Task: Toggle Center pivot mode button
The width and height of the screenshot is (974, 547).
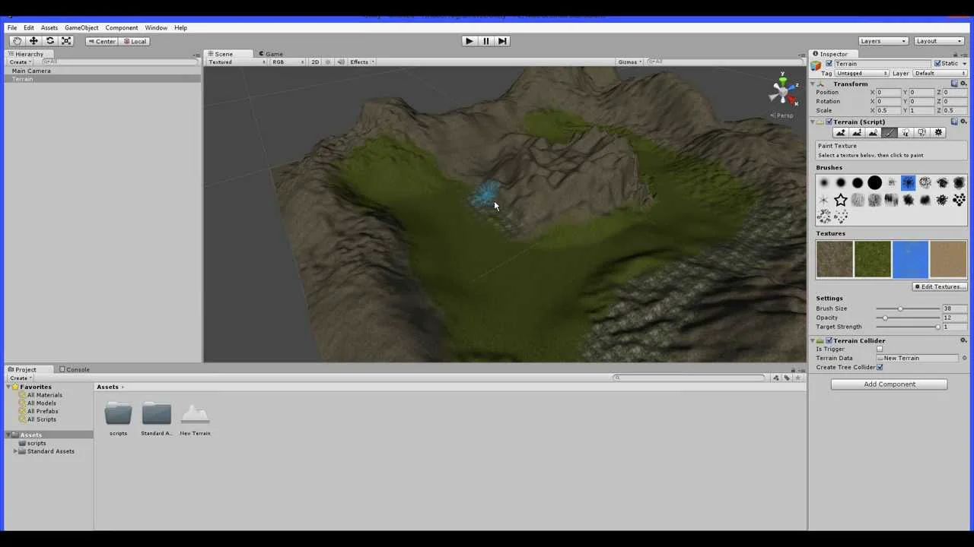Action: 101,41
